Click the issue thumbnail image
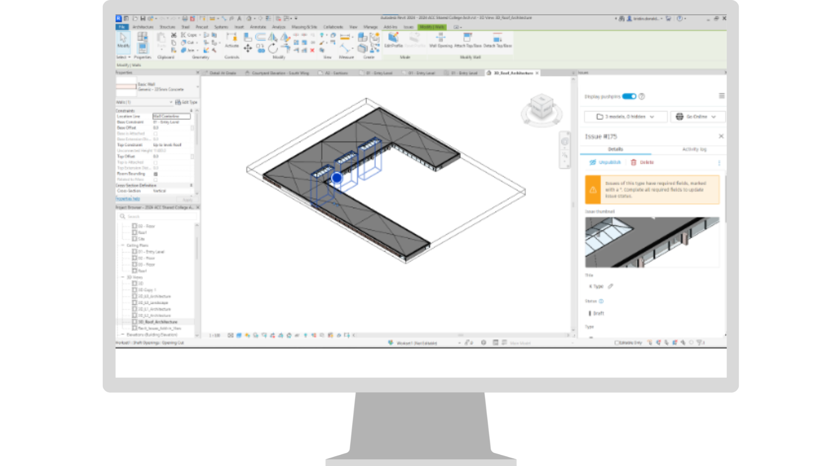The height and width of the screenshot is (466, 829). (x=652, y=242)
